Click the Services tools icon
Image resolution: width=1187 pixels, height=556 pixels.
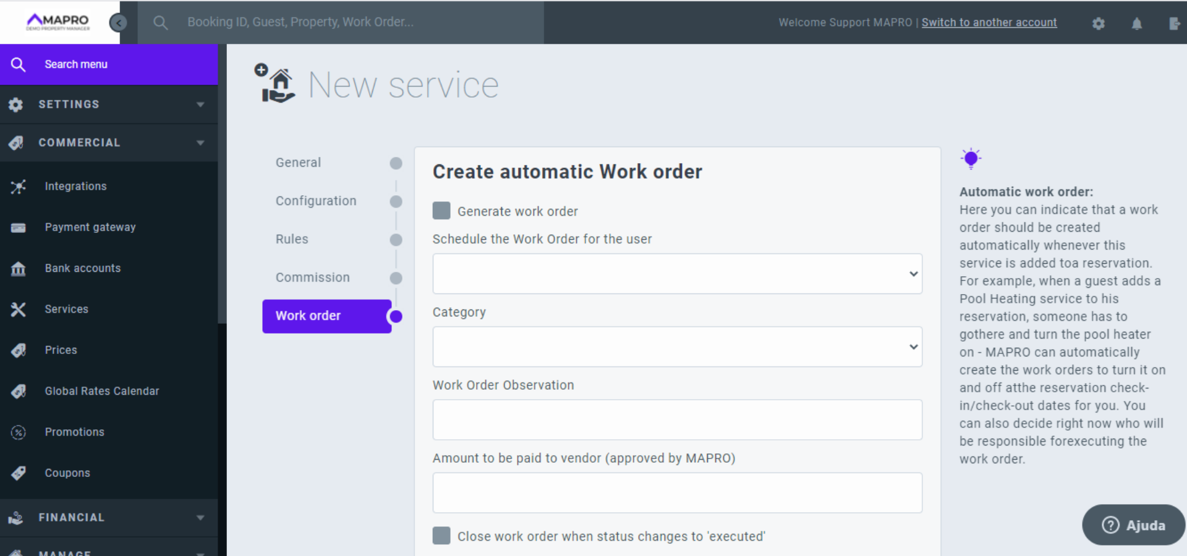[x=19, y=310]
